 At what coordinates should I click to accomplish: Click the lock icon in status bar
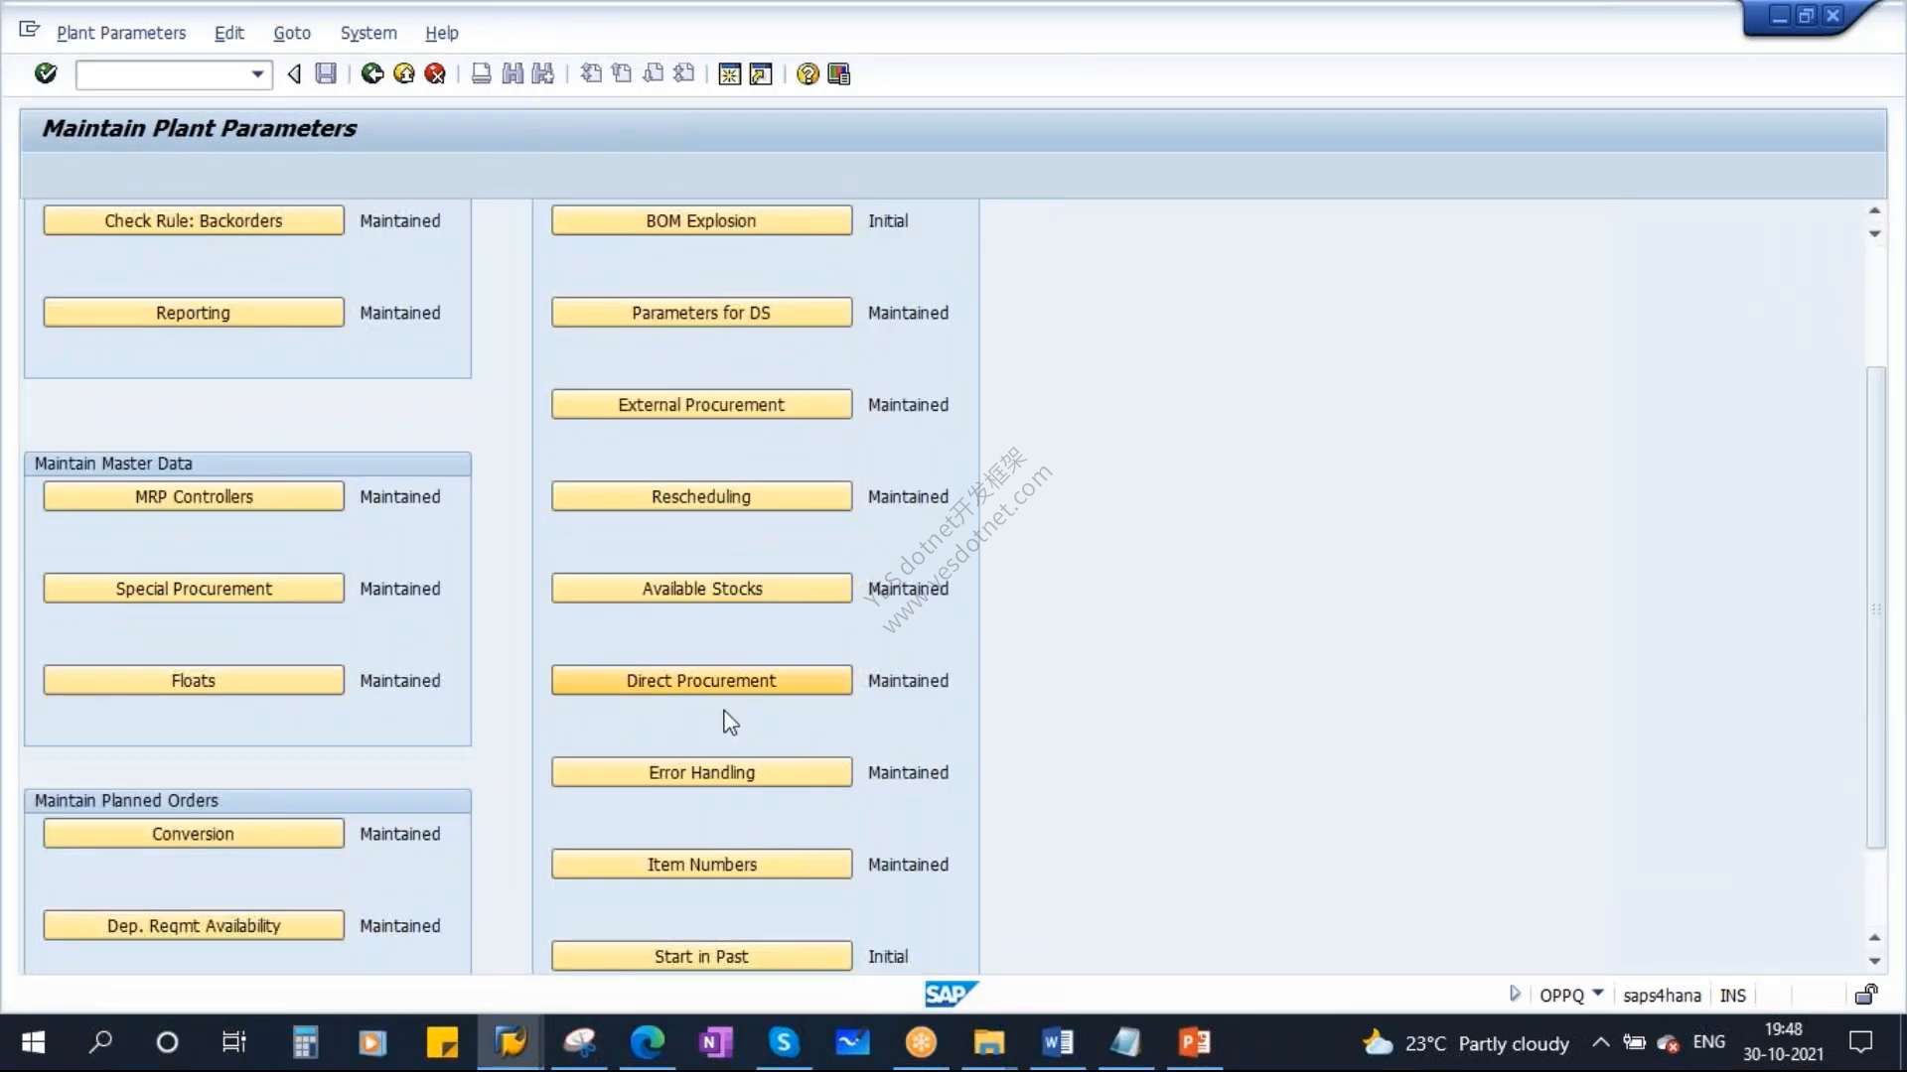pyautogui.click(x=1866, y=994)
